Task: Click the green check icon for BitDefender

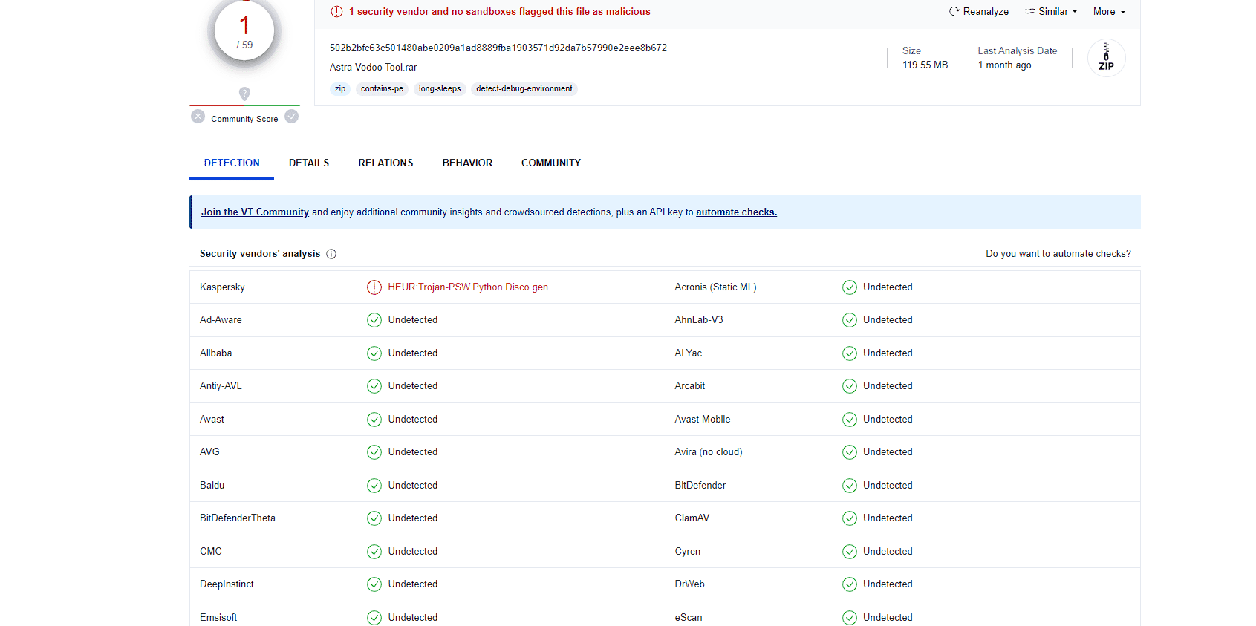Action: pyautogui.click(x=849, y=486)
